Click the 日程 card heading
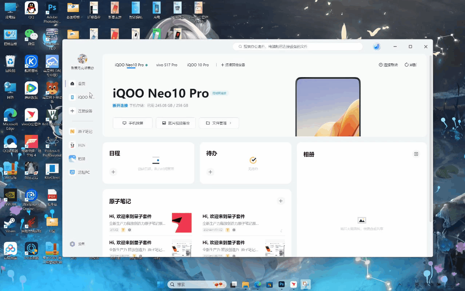Image resolution: width=465 pixels, height=291 pixels. tap(115, 153)
